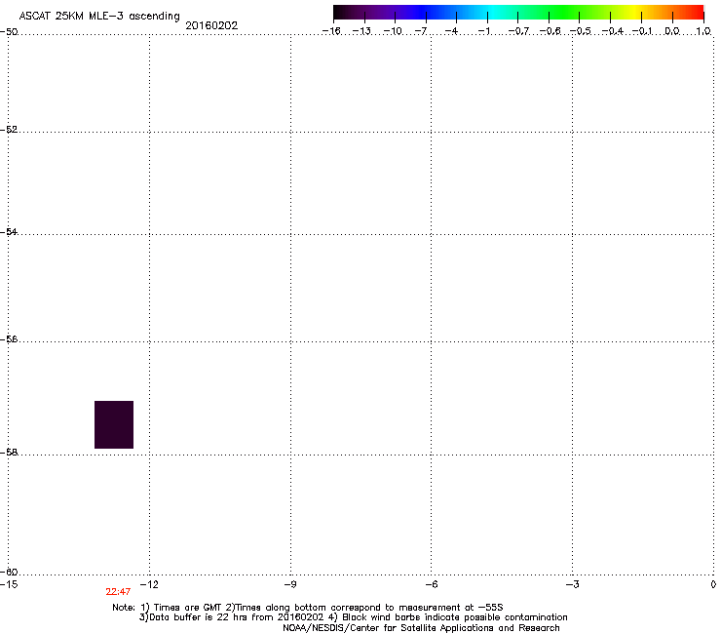The width and height of the screenshot is (721, 634).
Task: Click the -0.7 colorbar tick label
Action: 518,31
